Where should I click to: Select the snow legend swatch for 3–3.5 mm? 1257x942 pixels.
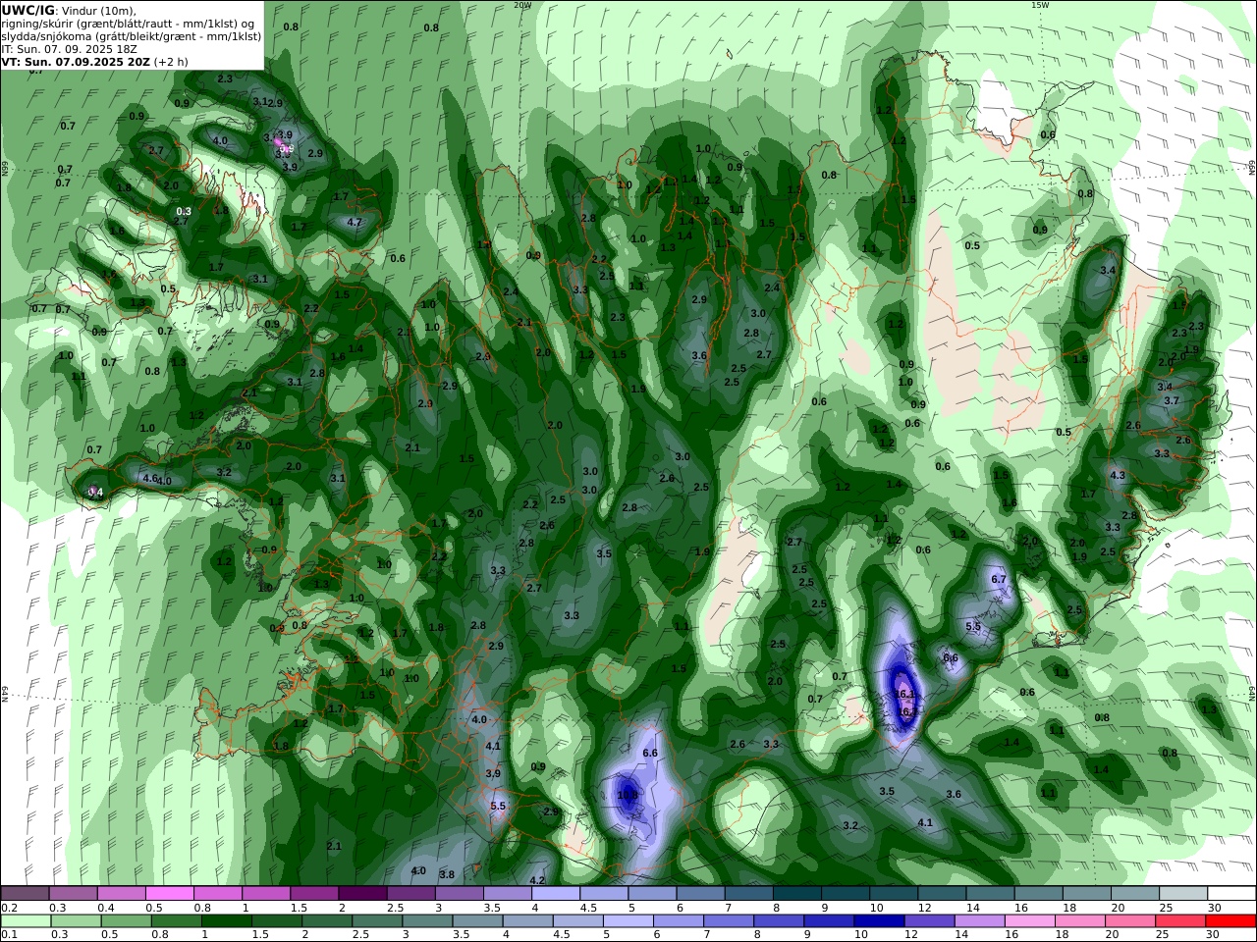tap(458, 893)
